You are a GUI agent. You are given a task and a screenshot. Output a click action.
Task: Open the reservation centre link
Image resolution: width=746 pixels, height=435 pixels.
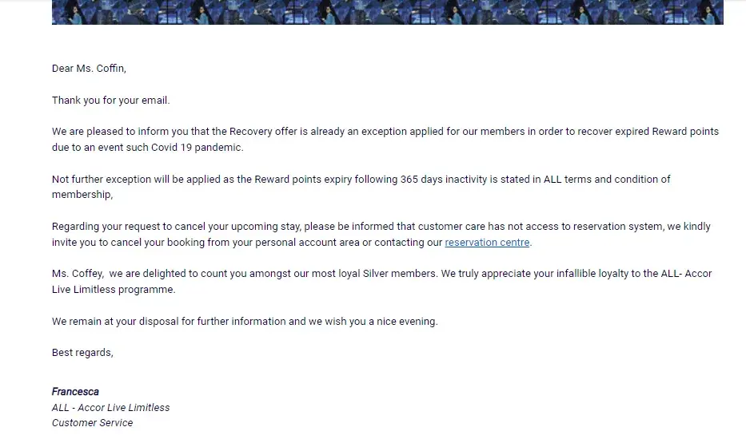coord(487,243)
